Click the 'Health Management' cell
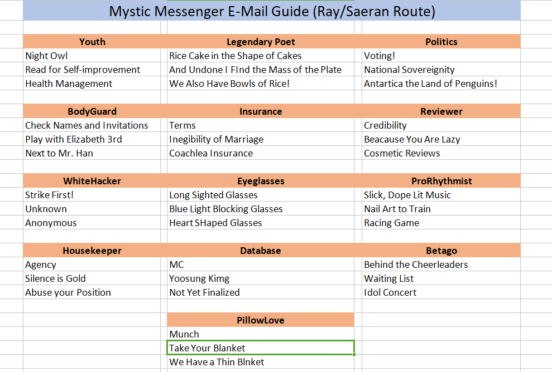 point(92,84)
